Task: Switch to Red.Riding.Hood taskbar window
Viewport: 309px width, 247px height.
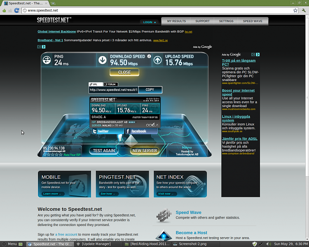Action: coord(147,244)
